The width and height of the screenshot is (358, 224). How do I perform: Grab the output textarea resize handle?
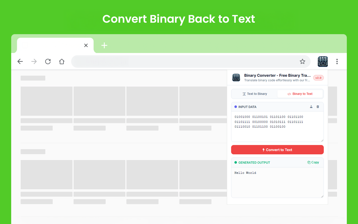322,196
